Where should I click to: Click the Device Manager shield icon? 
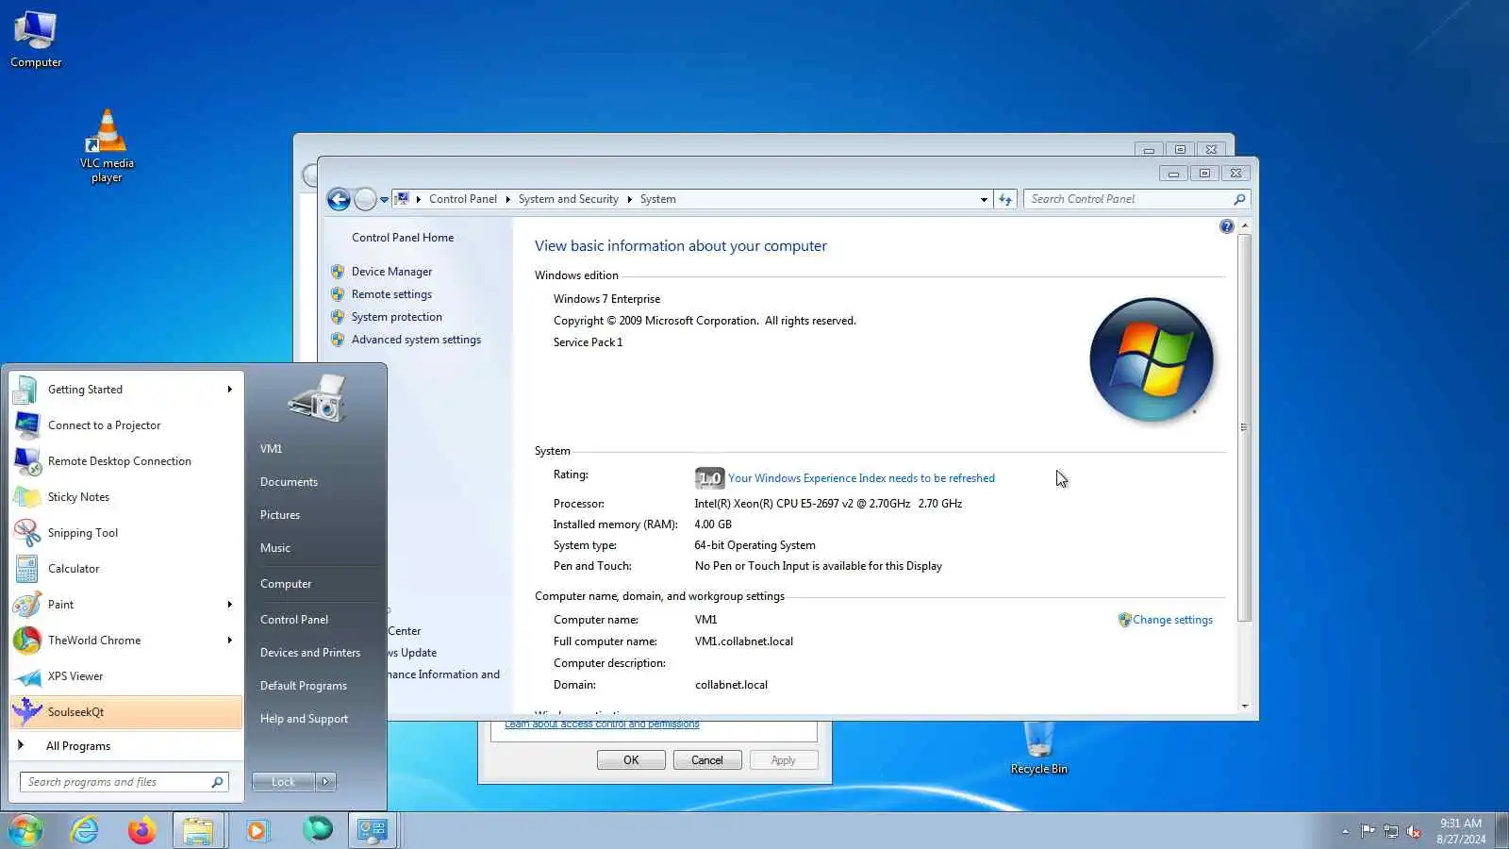tap(338, 272)
